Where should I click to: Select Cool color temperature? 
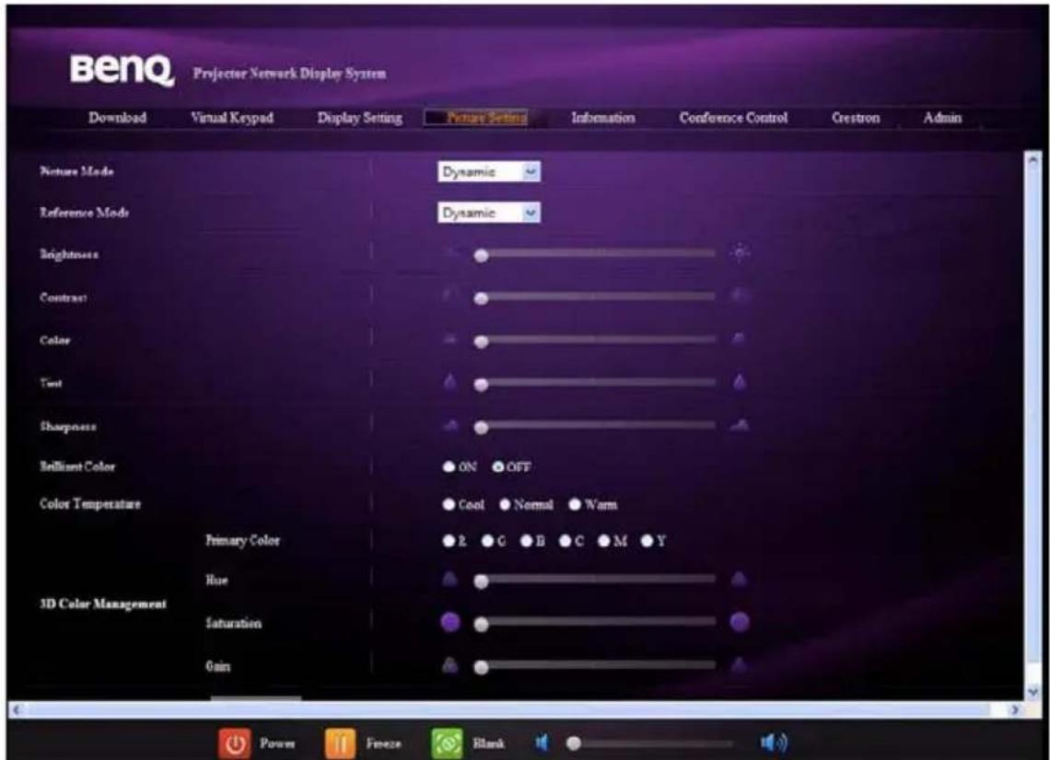(x=449, y=504)
